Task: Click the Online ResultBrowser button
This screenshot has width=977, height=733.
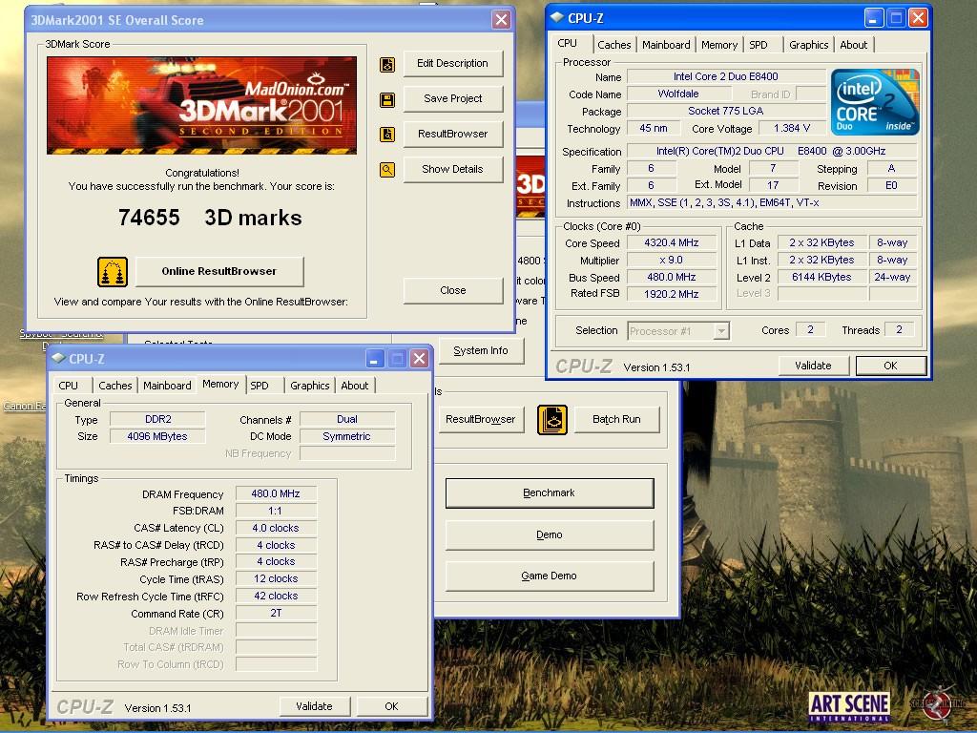Action: coord(219,272)
